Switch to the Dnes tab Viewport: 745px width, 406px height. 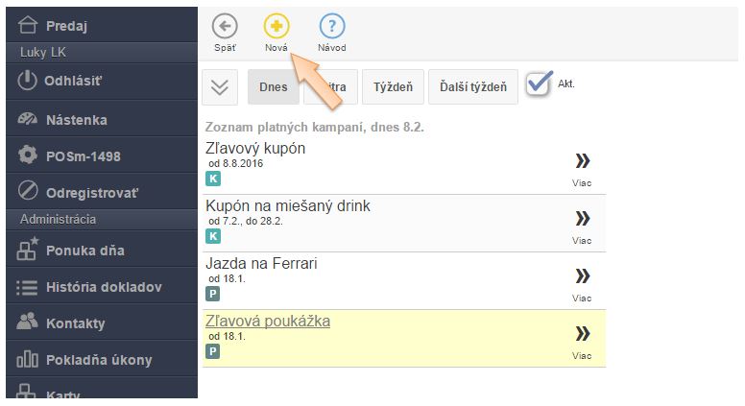[273, 86]
